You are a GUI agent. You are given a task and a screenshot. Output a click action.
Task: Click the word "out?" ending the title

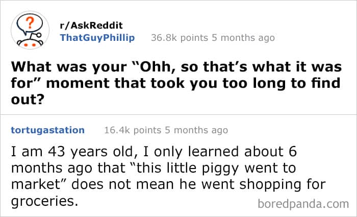[24, 97]
